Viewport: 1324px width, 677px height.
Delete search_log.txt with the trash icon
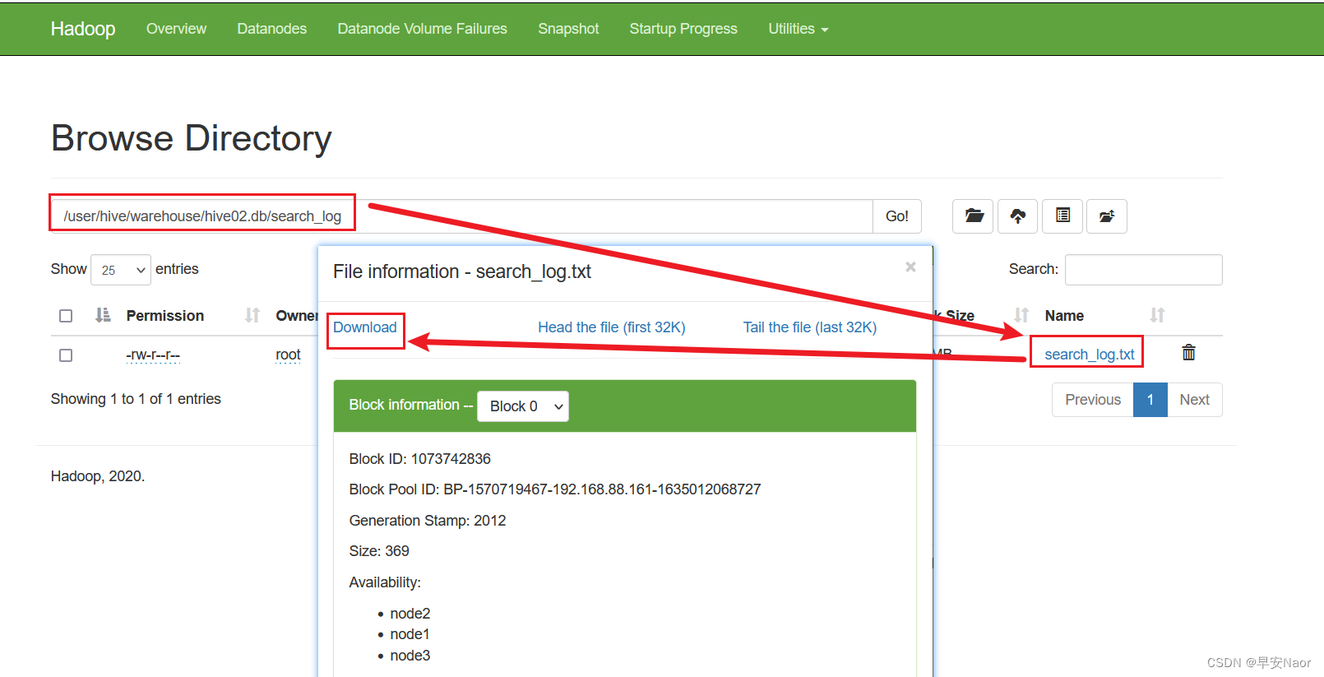[1188, 353]
